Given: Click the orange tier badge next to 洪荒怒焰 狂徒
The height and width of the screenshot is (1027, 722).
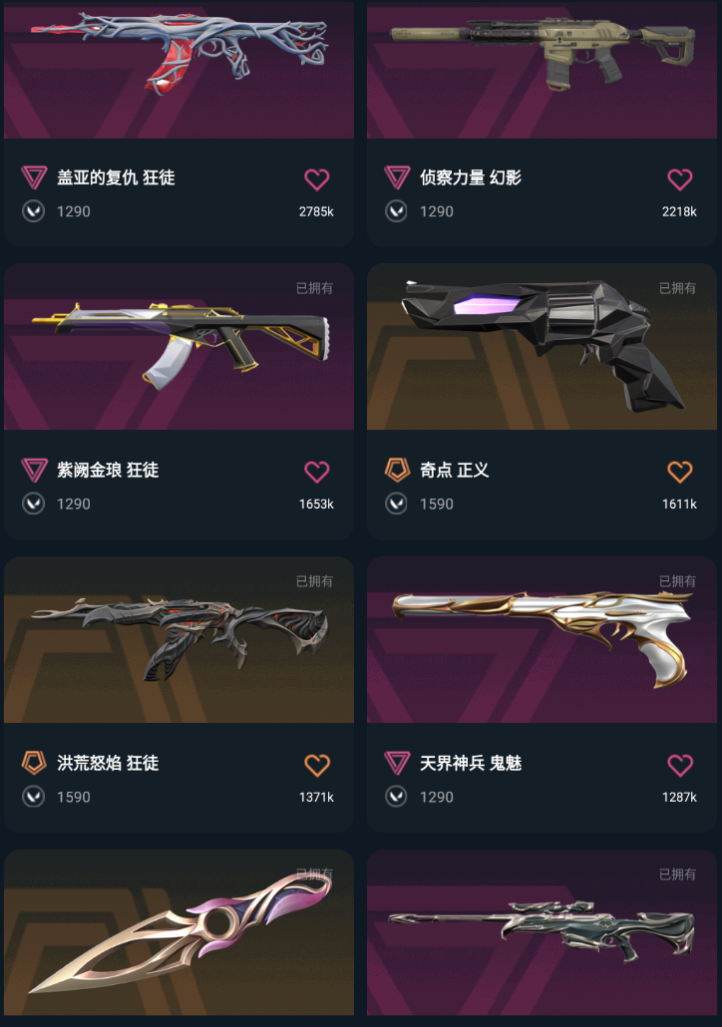Looking at the screenshot, I should [x=34, y=763].
